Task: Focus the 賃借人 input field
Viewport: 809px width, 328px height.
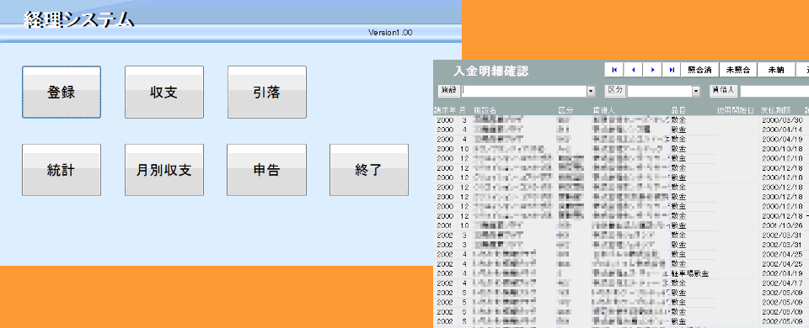Action: (774, 91)
